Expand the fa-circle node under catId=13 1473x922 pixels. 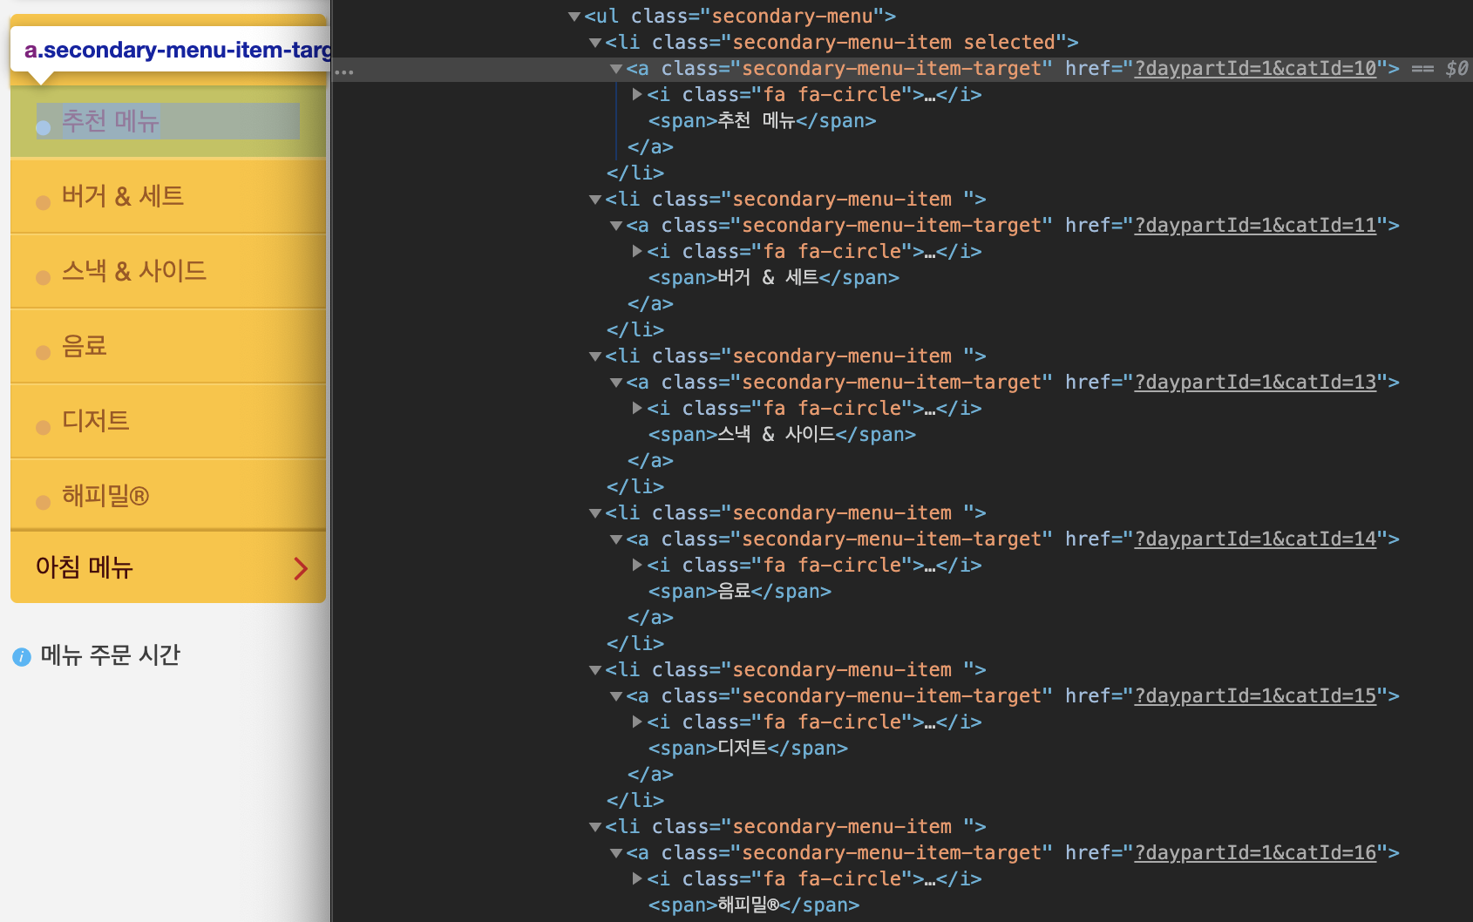coord(637,408)
